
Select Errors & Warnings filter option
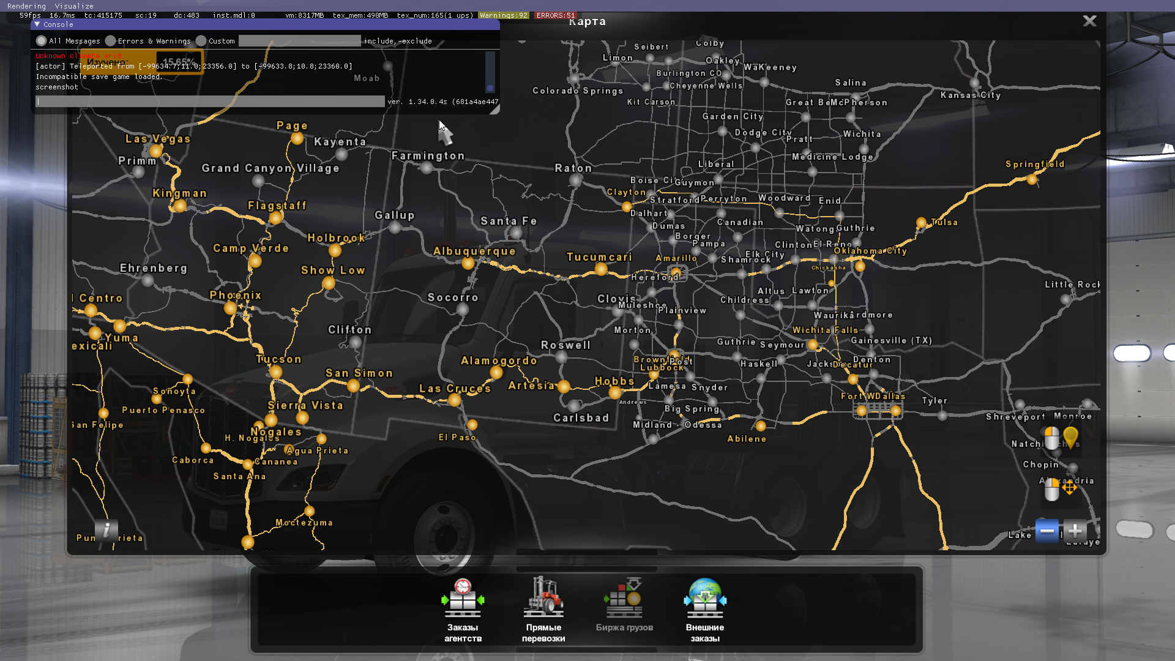pyautogui.click(x=110, y=41)
